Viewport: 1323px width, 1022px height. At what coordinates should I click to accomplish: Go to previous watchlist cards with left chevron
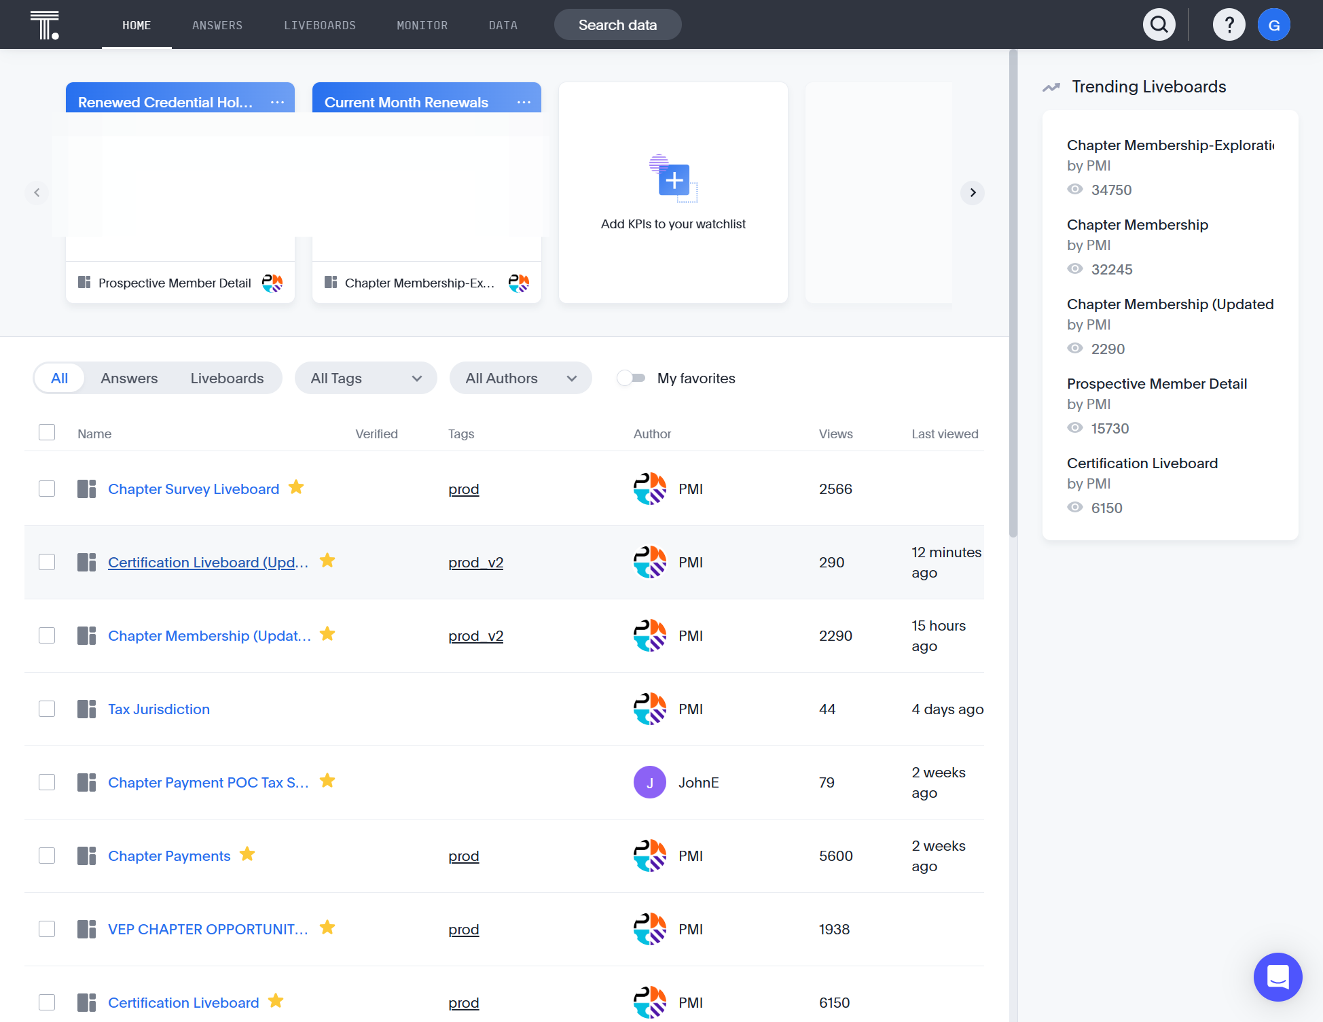(37, 193)
